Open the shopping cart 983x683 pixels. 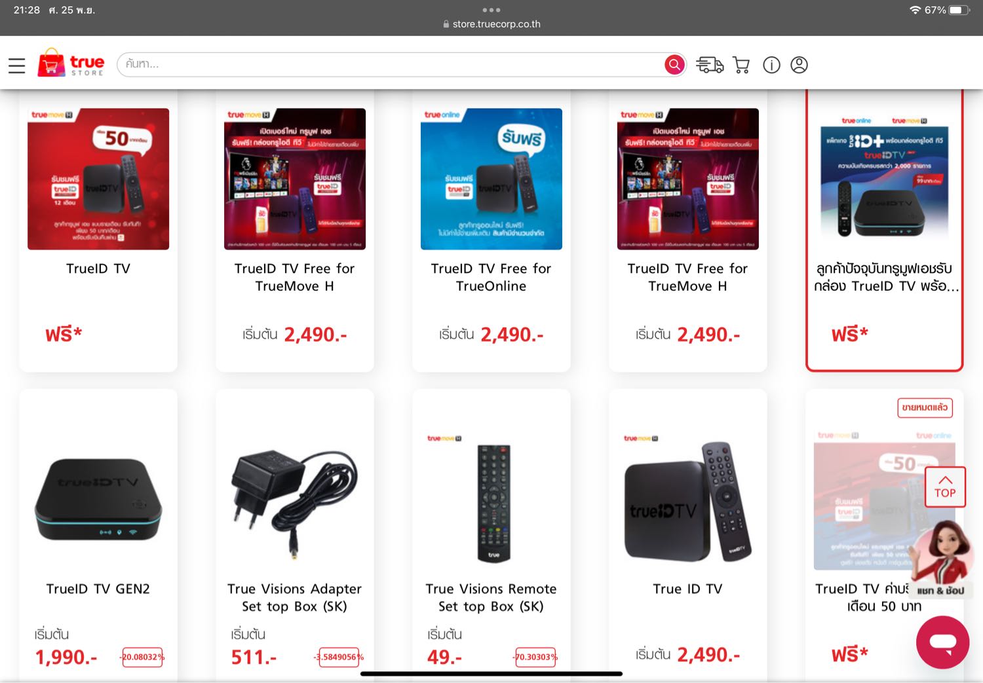741,65
